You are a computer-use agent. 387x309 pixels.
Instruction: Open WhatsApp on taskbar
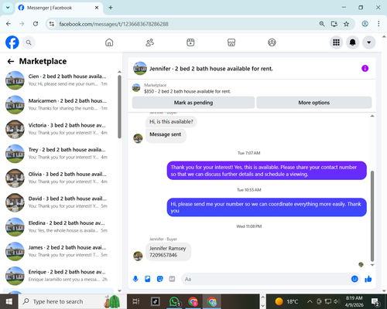[174, 301]
